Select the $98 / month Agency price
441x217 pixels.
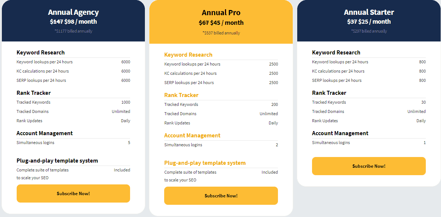(x=80, y=21)
